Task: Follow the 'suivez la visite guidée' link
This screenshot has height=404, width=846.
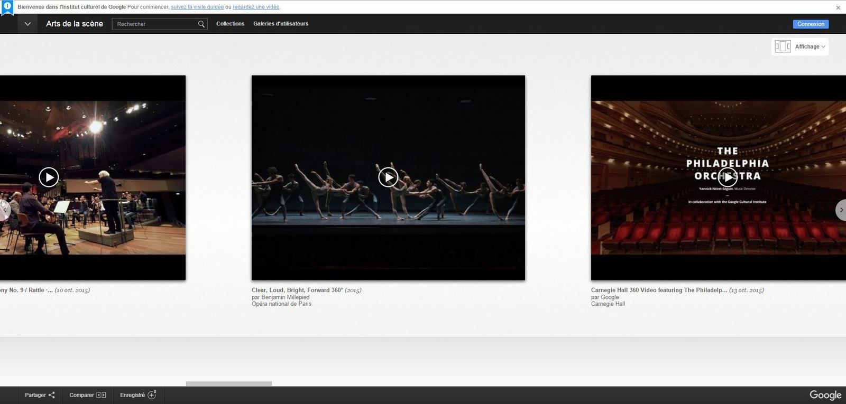Action: coord(197,7)
